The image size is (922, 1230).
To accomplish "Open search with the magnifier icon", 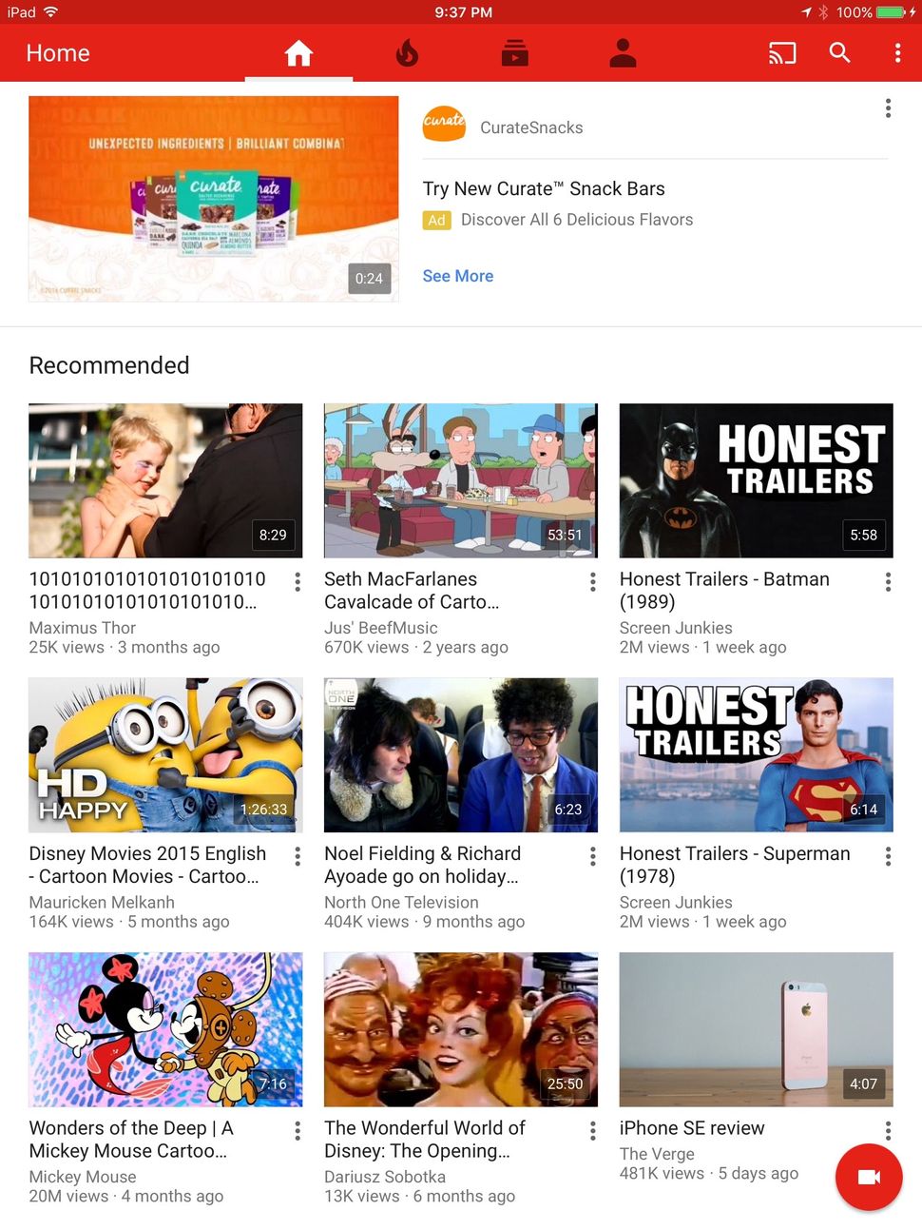I will coord(839,52).
